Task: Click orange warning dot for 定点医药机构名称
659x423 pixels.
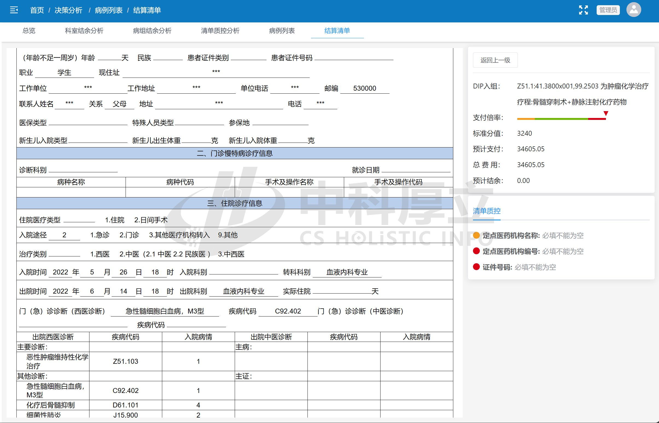Action: coord(476,235)
